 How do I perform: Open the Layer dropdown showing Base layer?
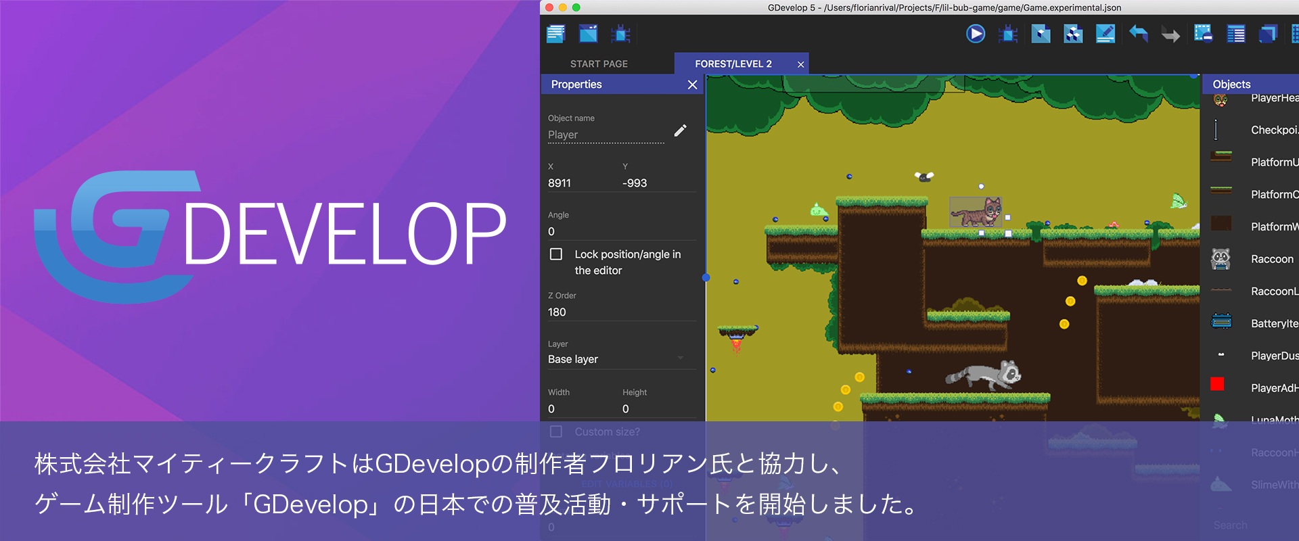(x=622, y=359)
